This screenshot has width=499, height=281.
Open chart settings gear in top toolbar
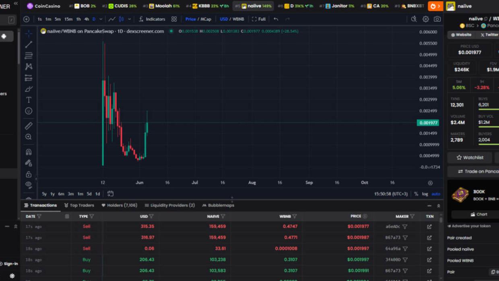click(425, 19)
